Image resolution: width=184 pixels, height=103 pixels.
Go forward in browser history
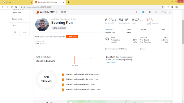click(7, 7)
